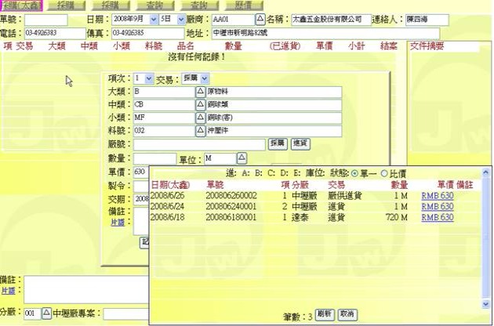Open the 小類 lookup triangle icon
Image resolution: width=494 pixels, height=326 pixels.
click(199, 117)
